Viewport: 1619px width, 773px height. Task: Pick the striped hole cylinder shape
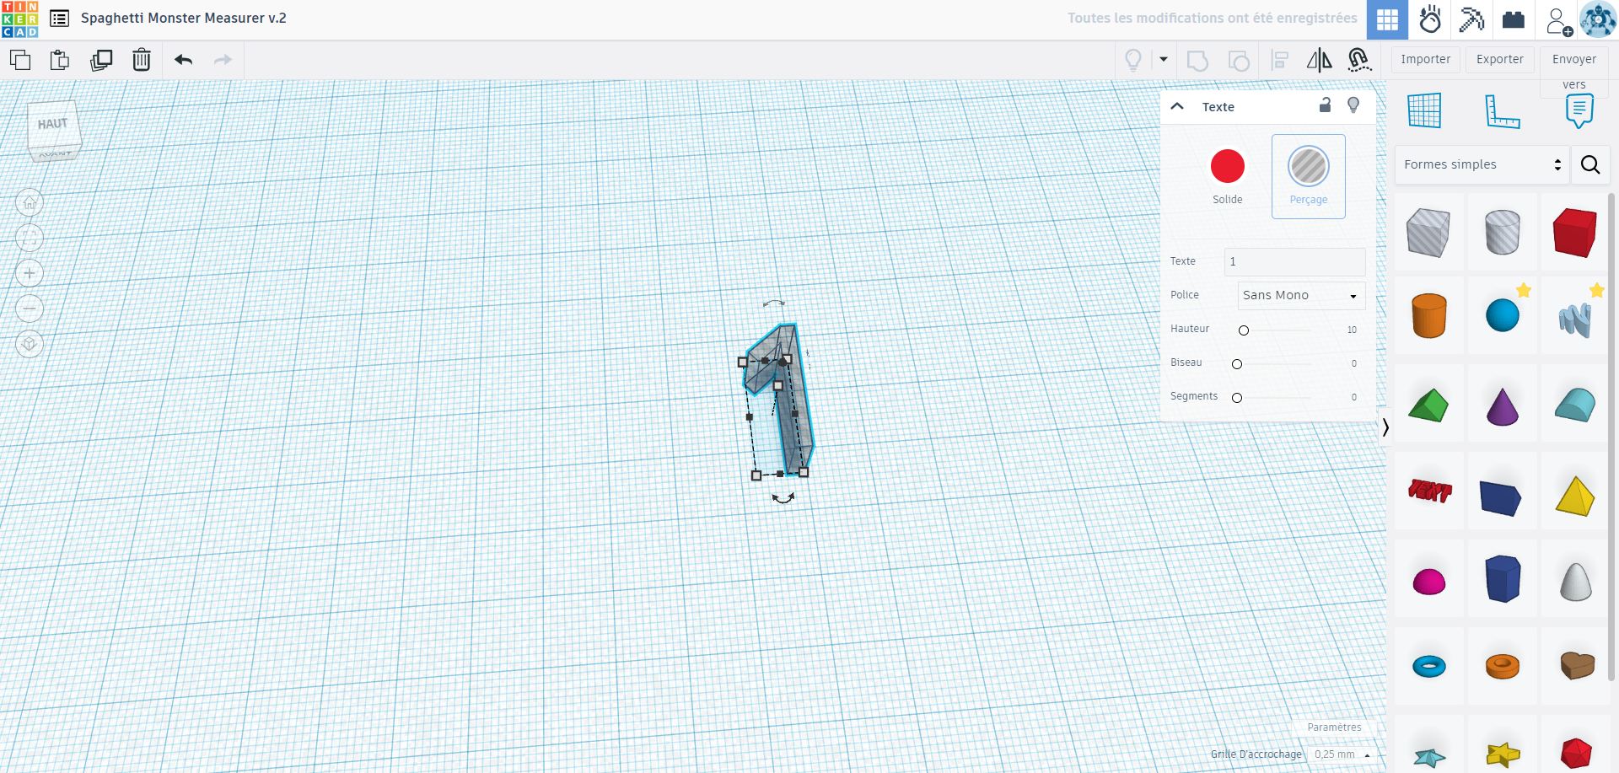coord(1502,232)
